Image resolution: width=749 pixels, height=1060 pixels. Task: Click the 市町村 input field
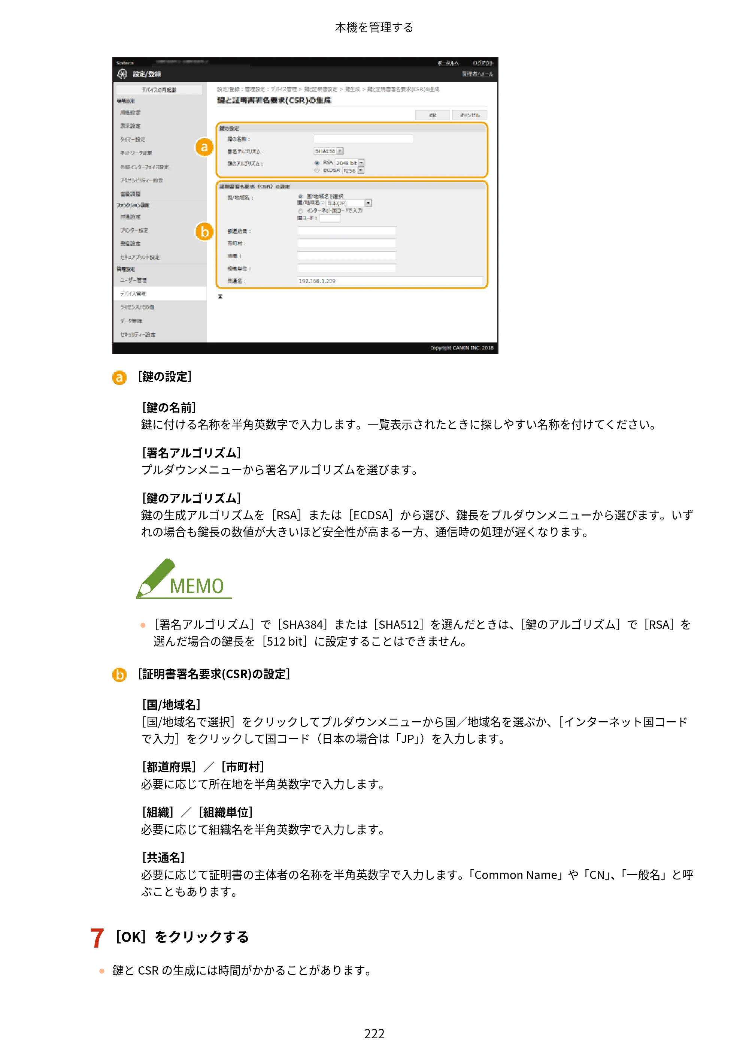pos(346,243)
